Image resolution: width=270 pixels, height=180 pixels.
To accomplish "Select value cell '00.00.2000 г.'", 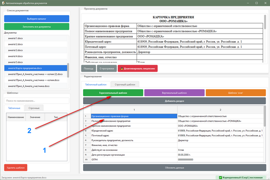I will click(x=220, y=155).
